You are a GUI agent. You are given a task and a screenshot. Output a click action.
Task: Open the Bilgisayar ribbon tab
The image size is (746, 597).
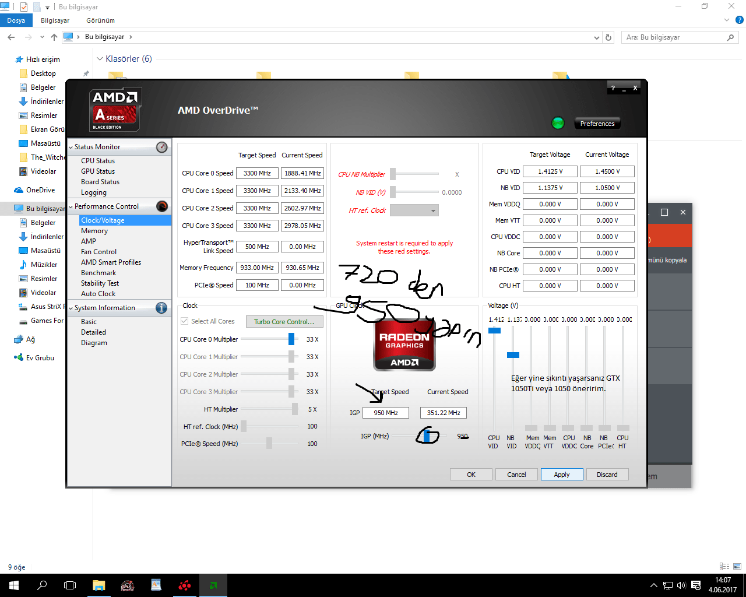coord(55,20)
